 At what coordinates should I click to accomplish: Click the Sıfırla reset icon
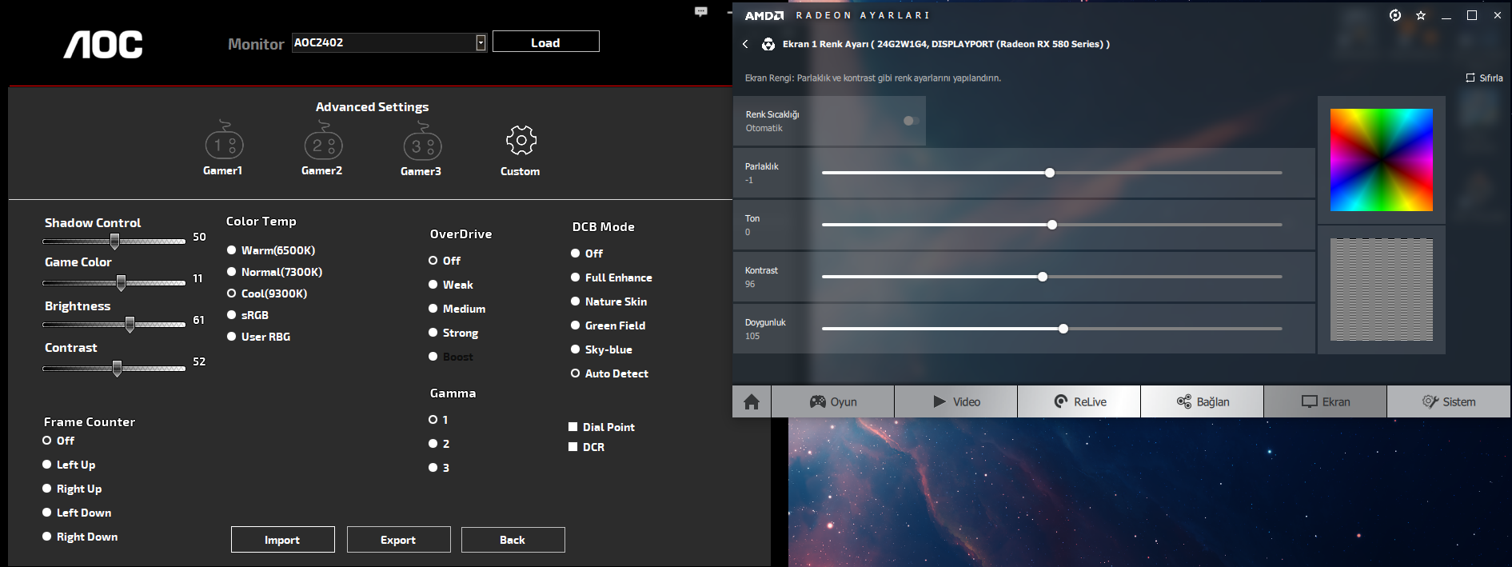1470,78
